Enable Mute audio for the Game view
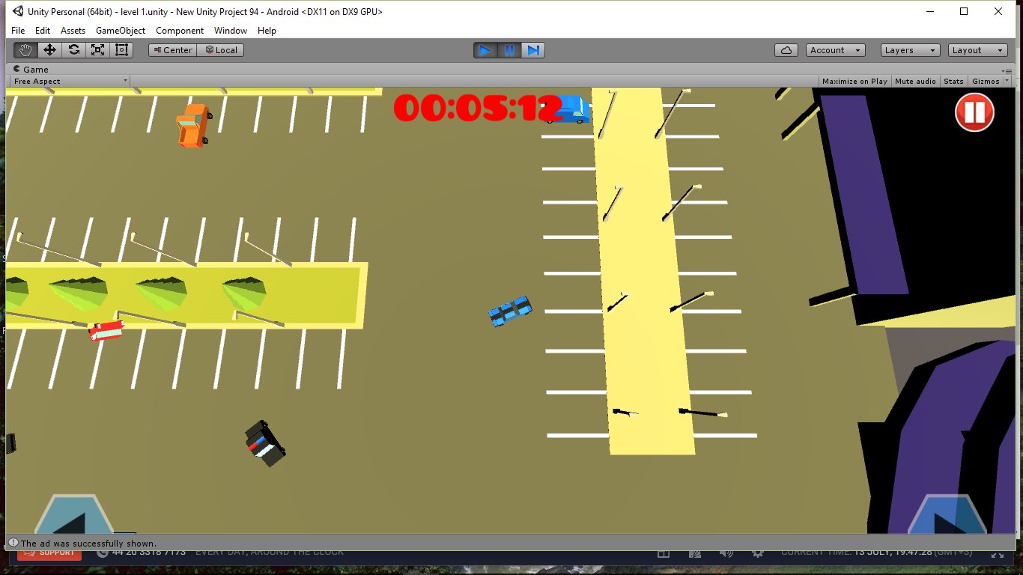The image size is (1023, 575). point(914,81)
